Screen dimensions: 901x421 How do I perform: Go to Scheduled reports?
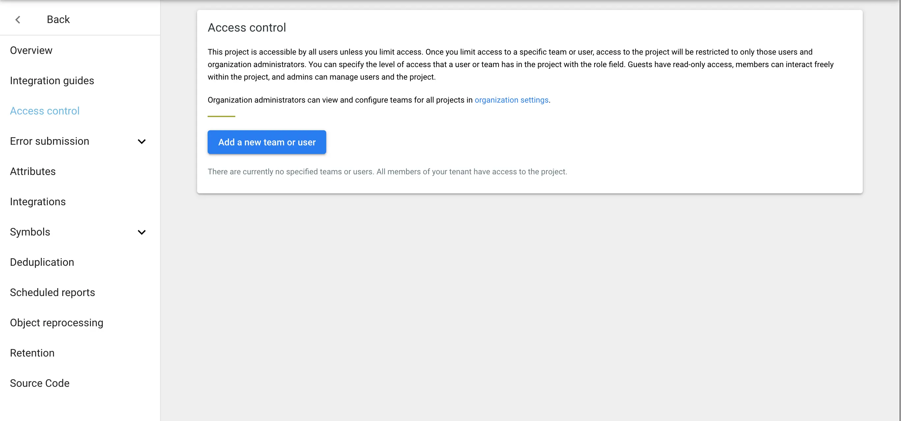coord(52,292)
